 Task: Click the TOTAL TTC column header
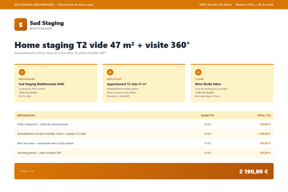click(264, 115)
